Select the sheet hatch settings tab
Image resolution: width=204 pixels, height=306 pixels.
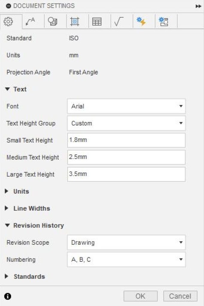(74, 22)
